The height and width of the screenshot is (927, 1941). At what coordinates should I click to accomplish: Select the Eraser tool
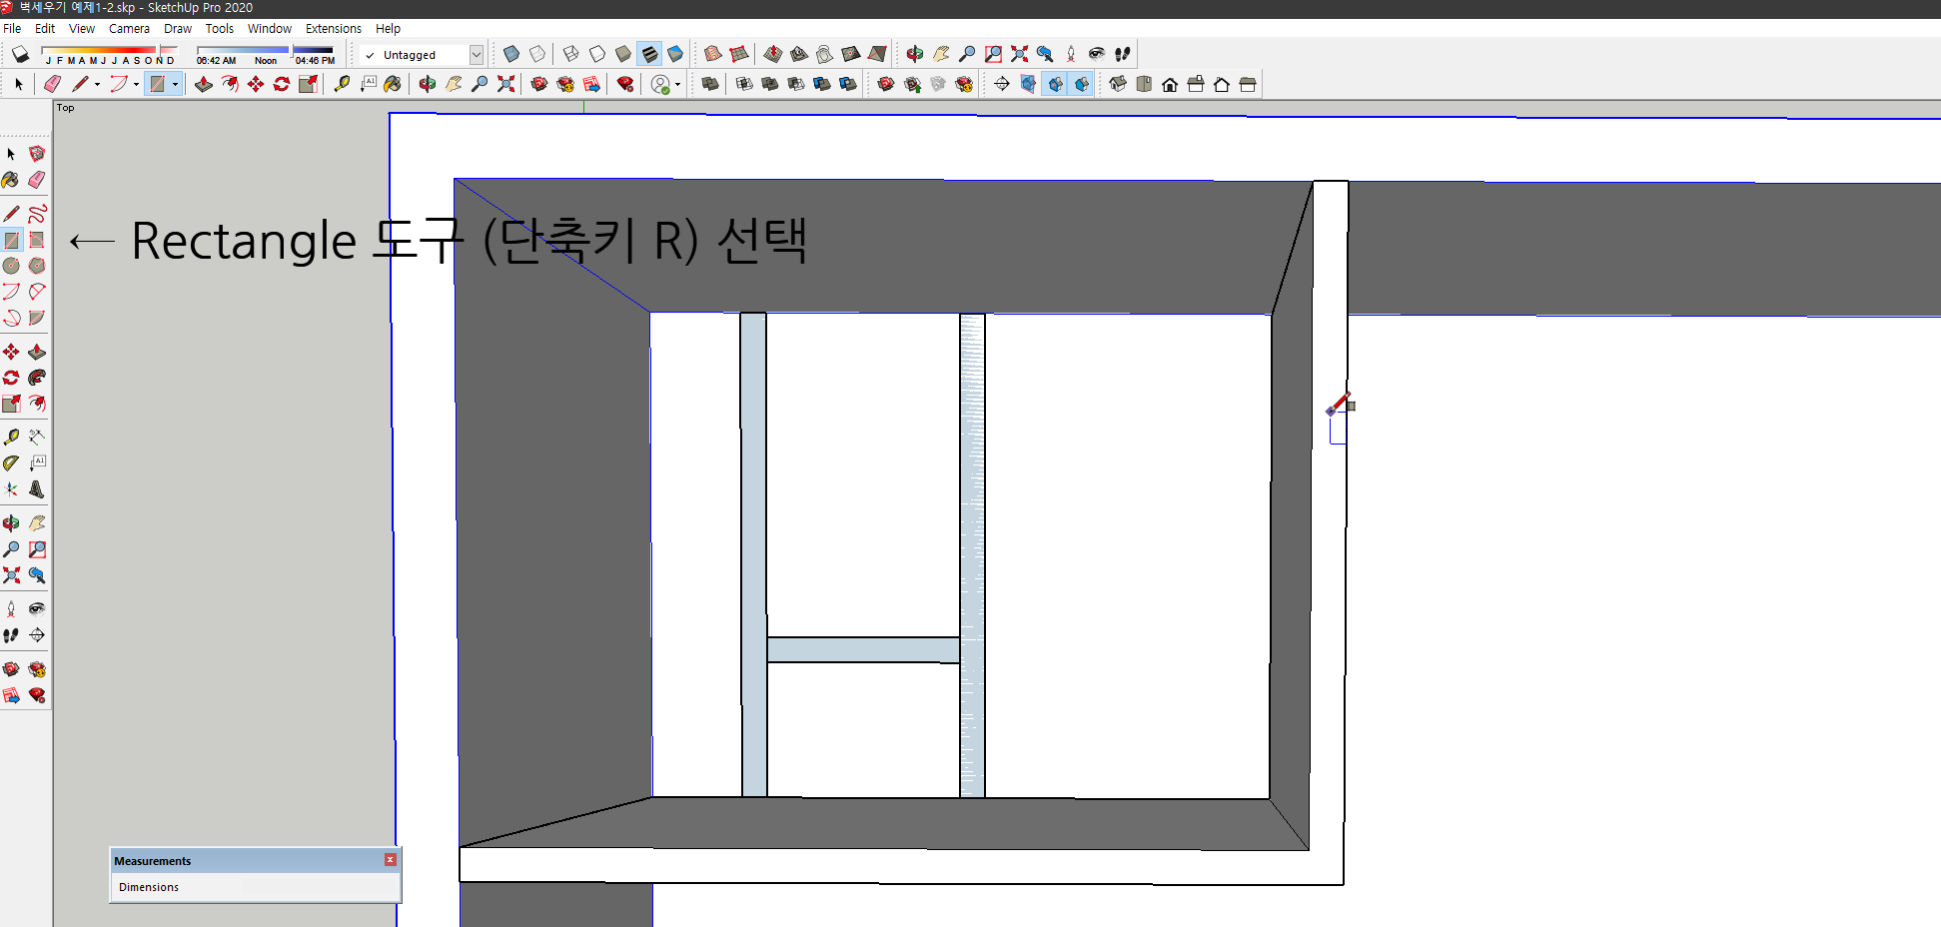(x=37, y=180)
